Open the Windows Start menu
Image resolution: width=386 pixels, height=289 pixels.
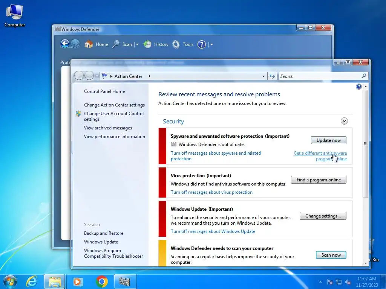click(10, 281)
